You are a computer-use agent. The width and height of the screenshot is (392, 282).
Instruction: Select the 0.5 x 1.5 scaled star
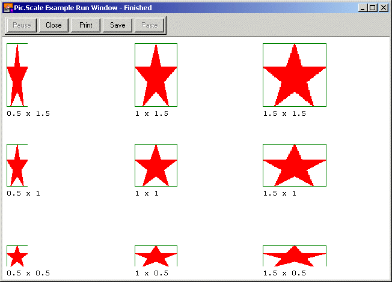(17, 75)
